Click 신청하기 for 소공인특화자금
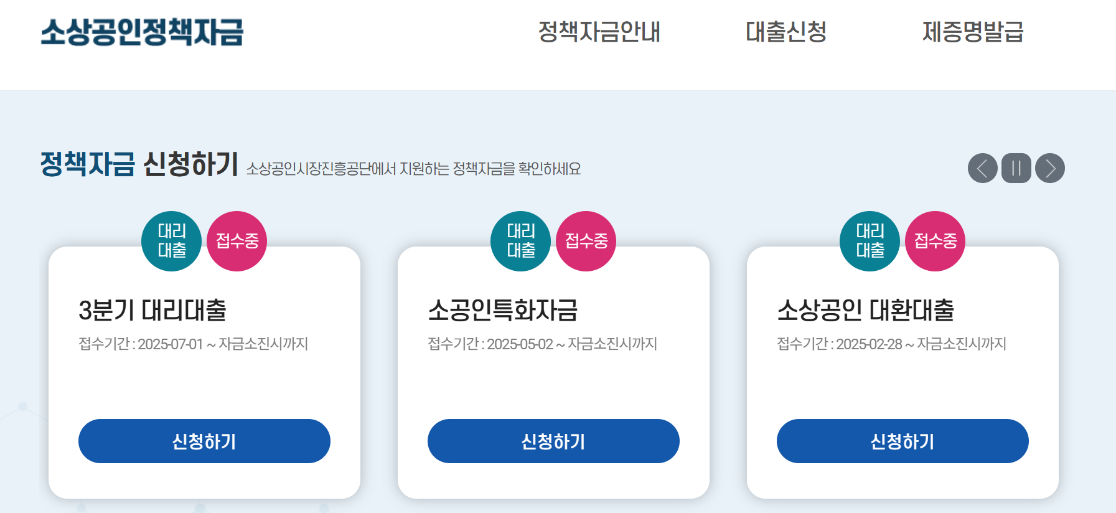Viewport: 1116px width, 513px height. point(553,441)
